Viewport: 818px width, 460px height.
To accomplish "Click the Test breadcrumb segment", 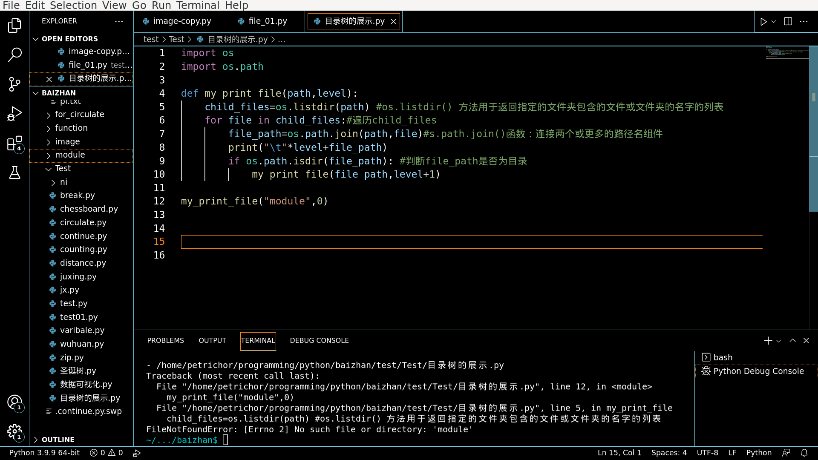I will click(x=176, y=39).
